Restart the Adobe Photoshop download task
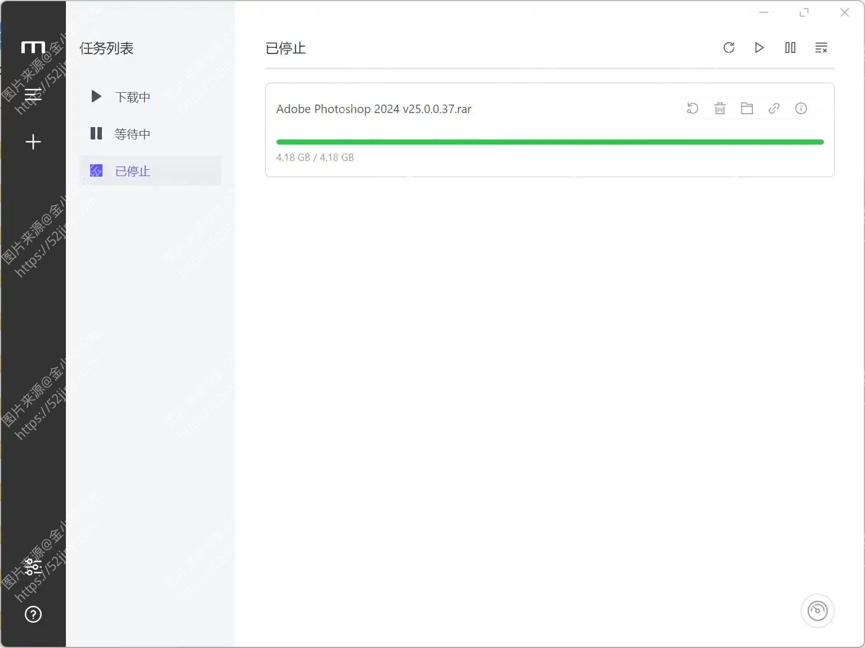 pos(693,109)
